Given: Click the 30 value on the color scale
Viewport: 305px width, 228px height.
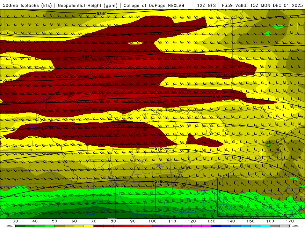Looking at the screenshot, I should click(15, 221).
